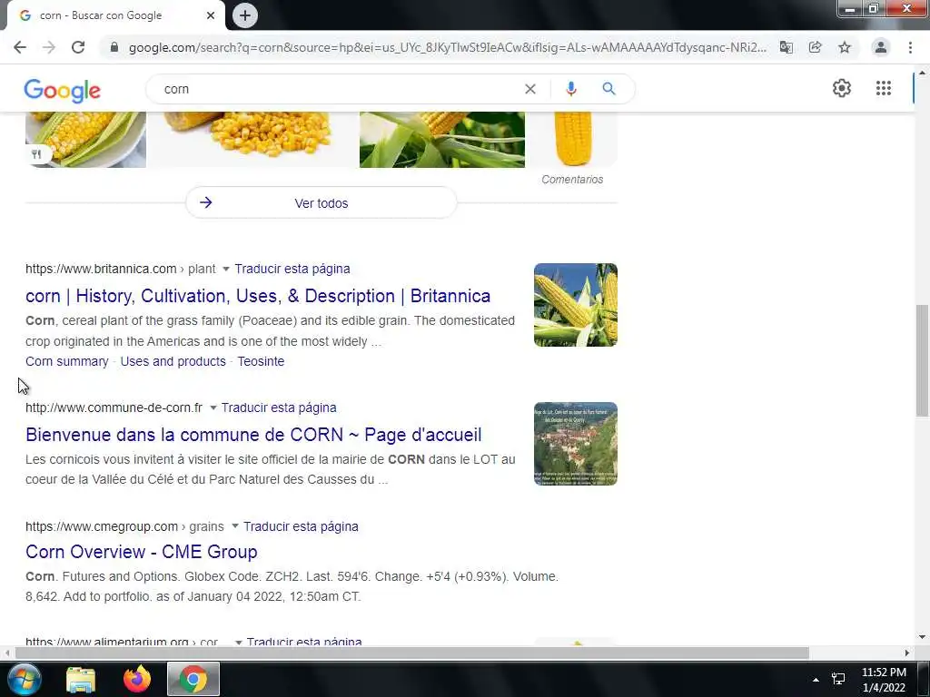Click into the corn search field
The image size is (930, 697).
[338, 89]
